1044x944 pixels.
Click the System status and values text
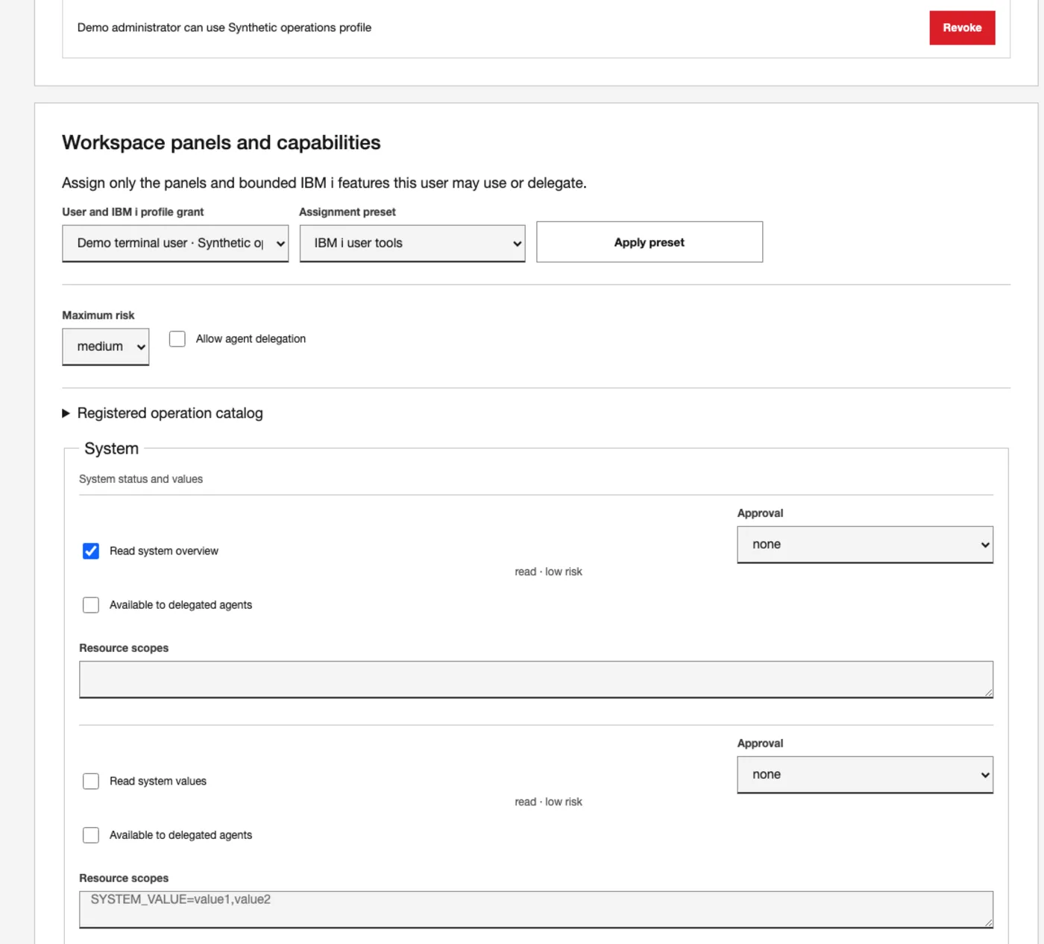(141, 479)
